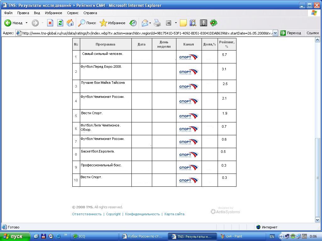Go to the Home page icon
The height and width of the screenshot is (241, 322).
[x=70, y=23]
